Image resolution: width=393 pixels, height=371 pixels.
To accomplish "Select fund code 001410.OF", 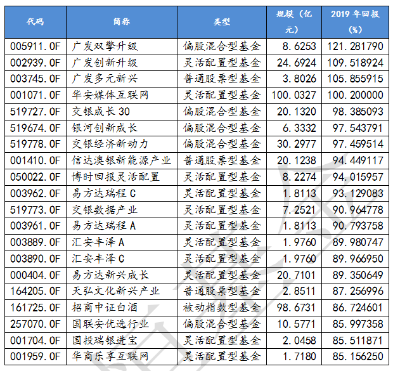I will click(x=35, y=160).
